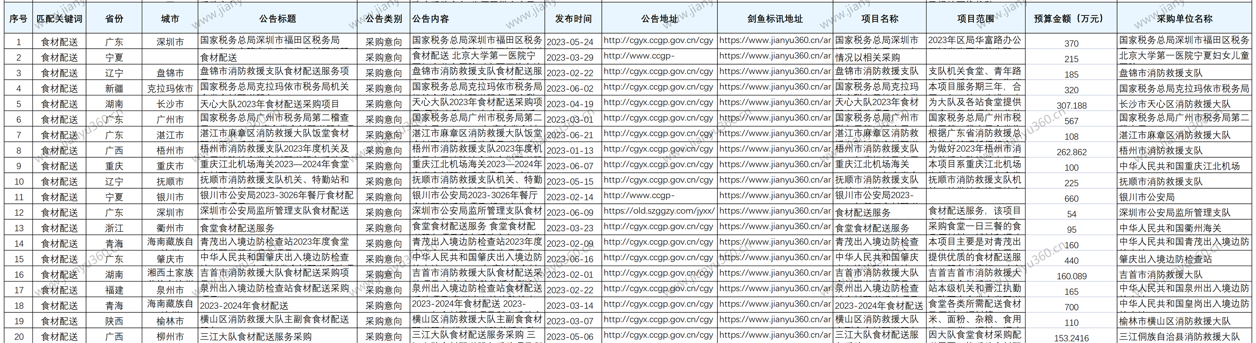Open the jianyu360 link for 盘锦市消防救援支队 row

pyautogui.click(x=775, y=71)
